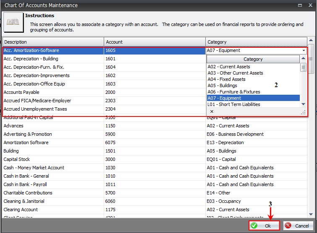The width and height of the screenshot is (317, 233).
Task: Click the Category header inside the dropdown
Action: click(x=253, y=59)
